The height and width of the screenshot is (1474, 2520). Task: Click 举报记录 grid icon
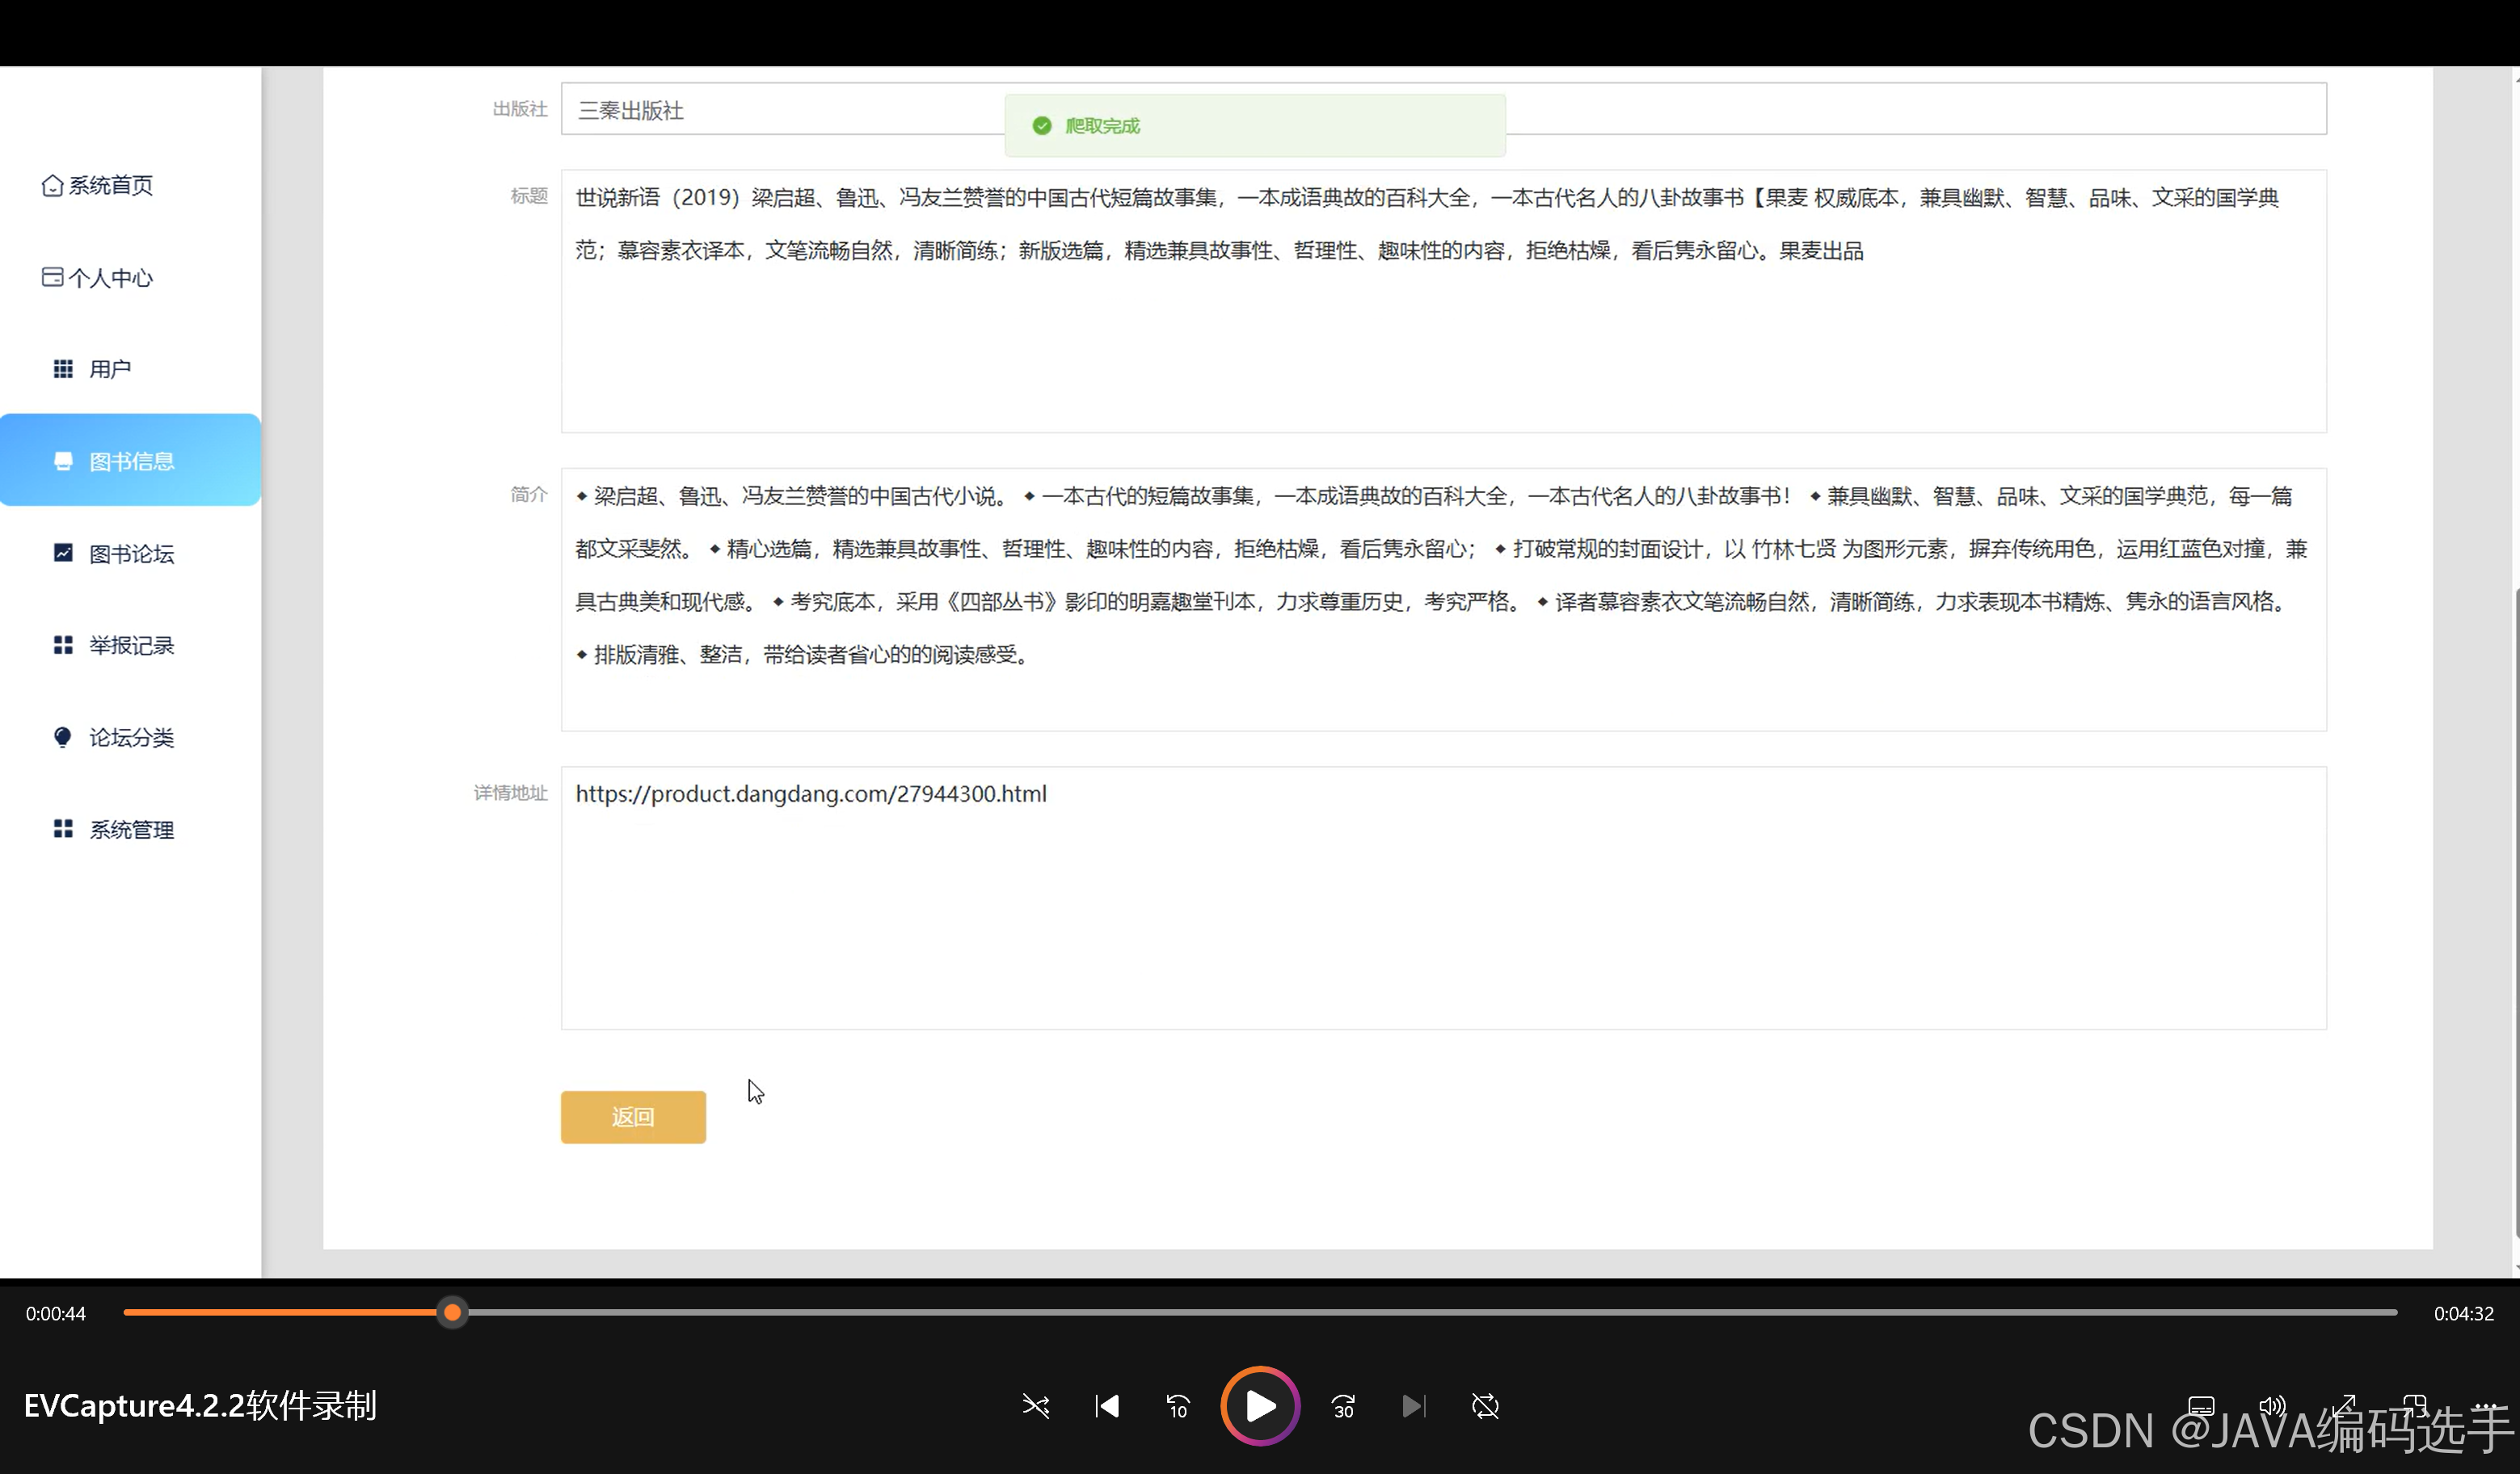coord(63,645)
